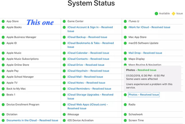Image resolution: width=185 pixels, height=124 pixels.
Task: Click the green dot next to Beats 1
Action: click(3, 94)
